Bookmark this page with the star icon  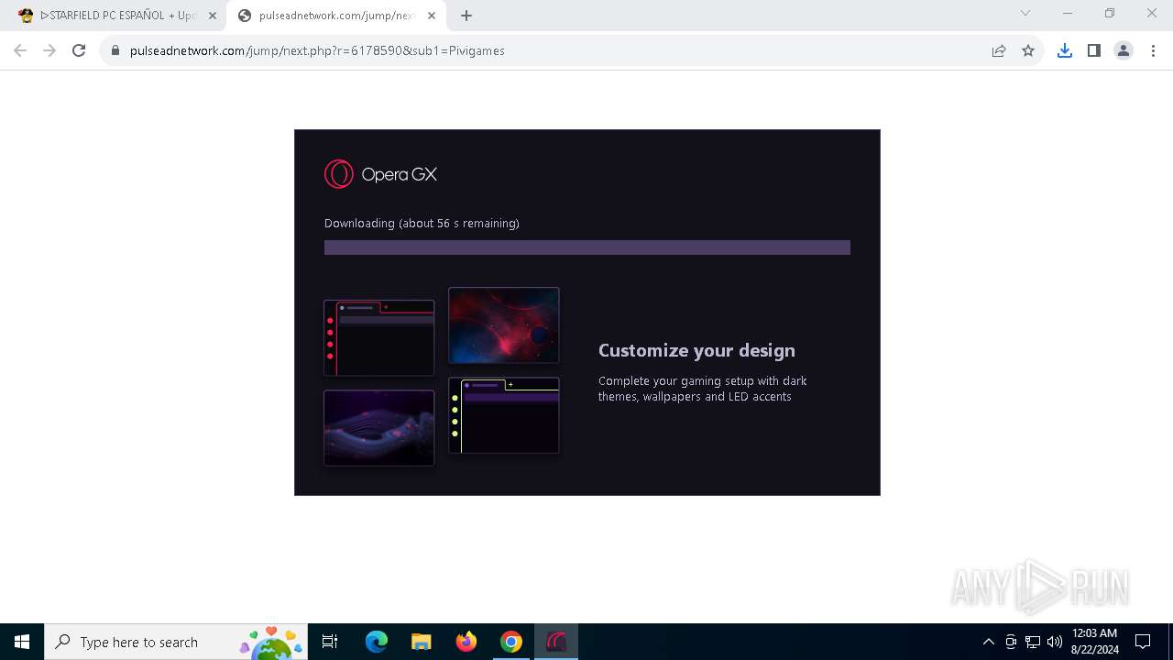(x=1028, y=50)
